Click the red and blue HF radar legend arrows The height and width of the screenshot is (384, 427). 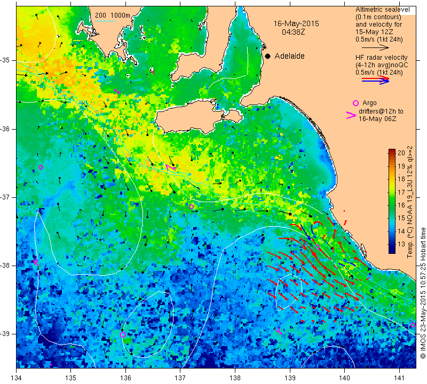click(x=376, y=80)
